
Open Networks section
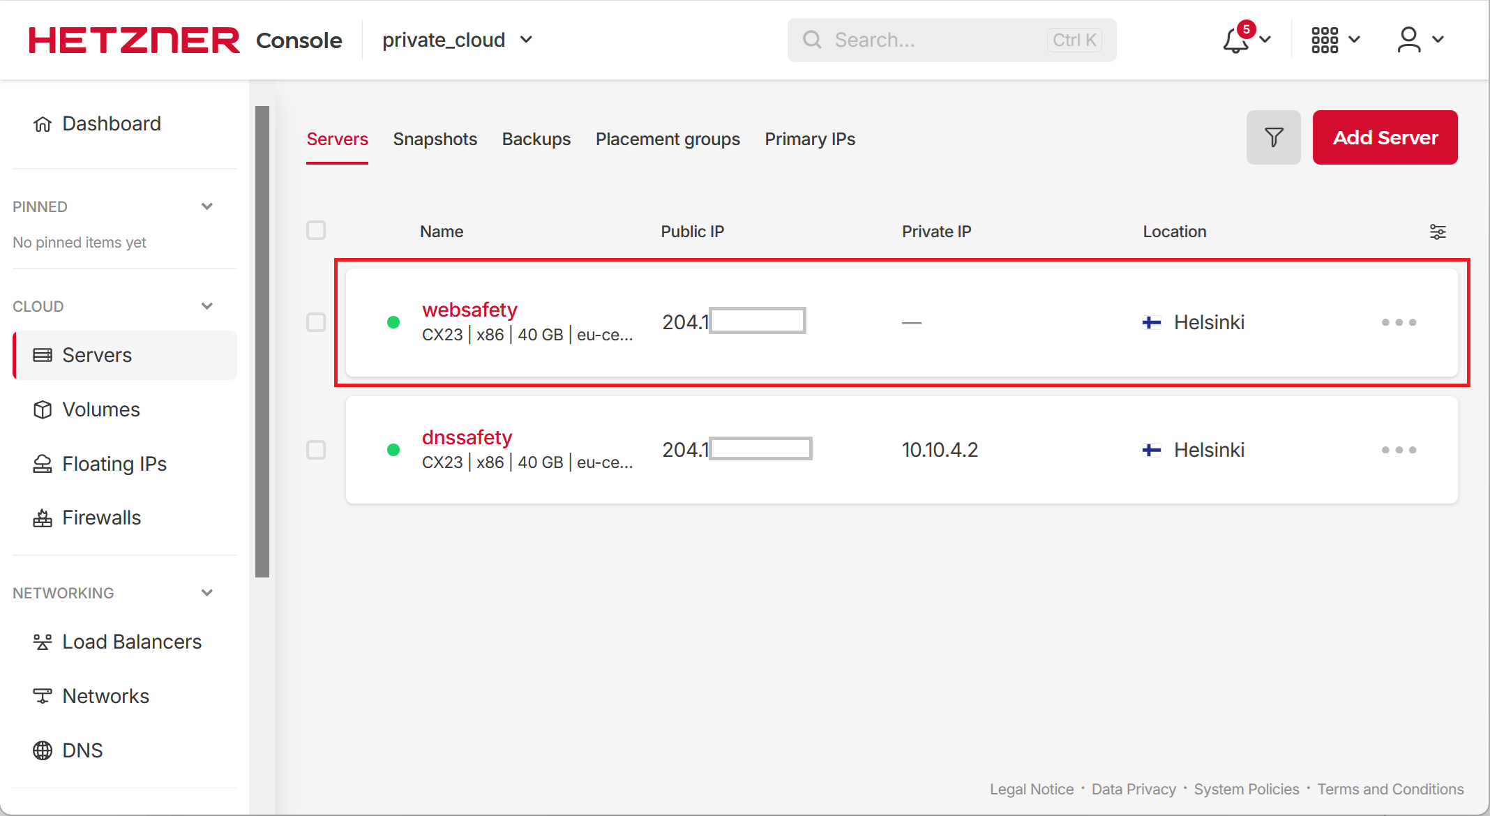[x=91, y=696]
